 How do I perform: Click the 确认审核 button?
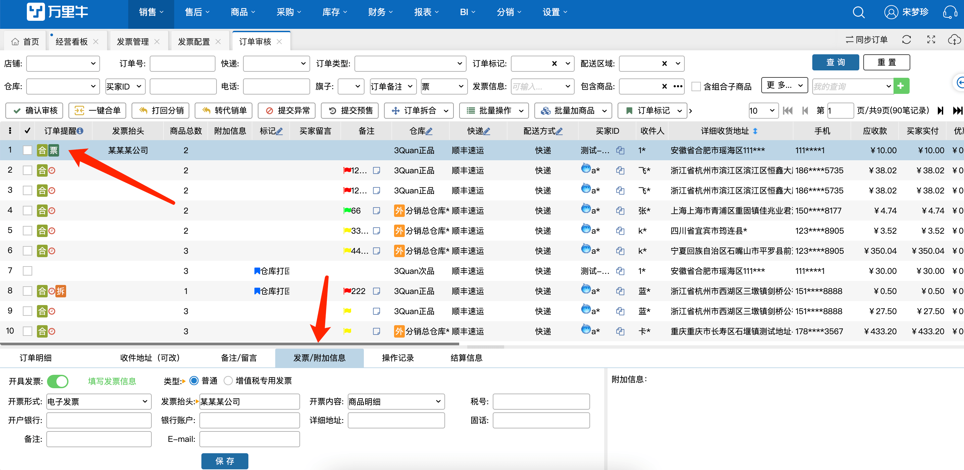(x=35, y=111)
